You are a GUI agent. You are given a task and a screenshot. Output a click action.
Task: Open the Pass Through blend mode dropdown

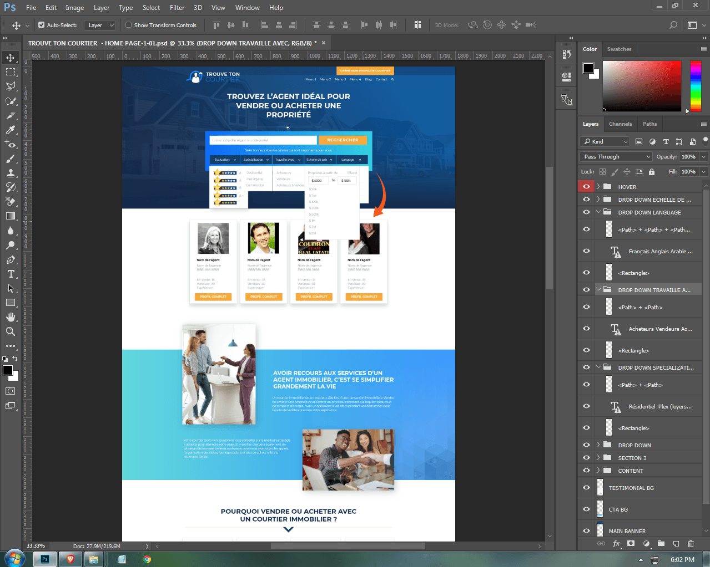pyautogui.click(x=616, y=157)
